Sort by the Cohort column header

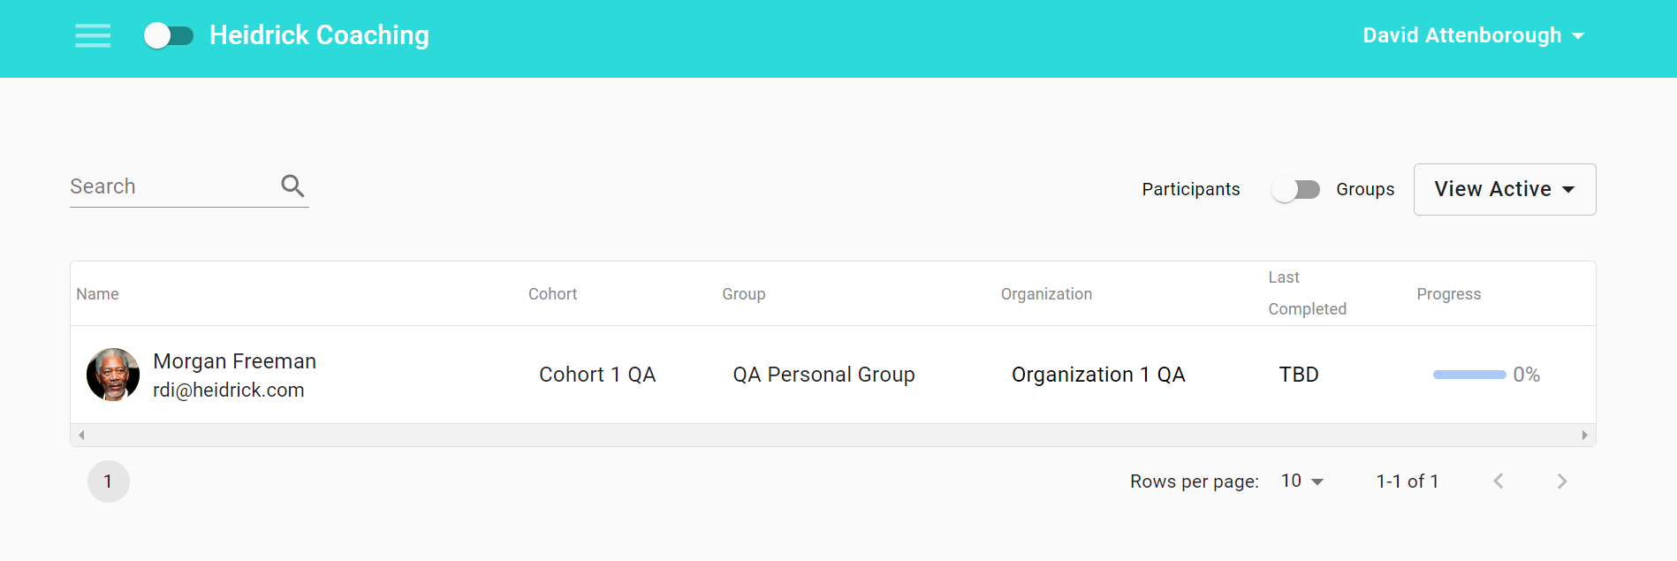pyautogui.click(x=552, y=294)
